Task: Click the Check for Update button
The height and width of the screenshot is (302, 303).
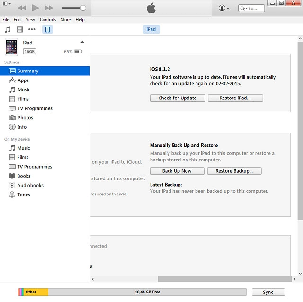Action: [178, 98]
